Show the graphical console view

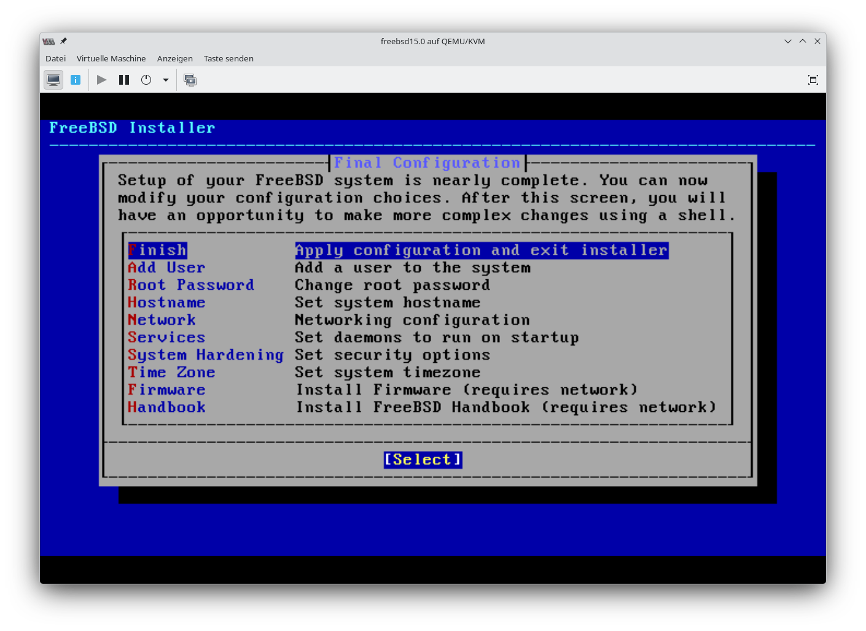[53, 80]
